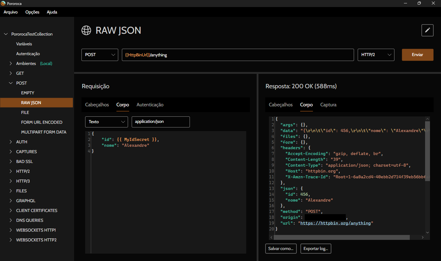This screenshot has width=441, height=261.
Task: Expand the HTTP/3 folder
Action: [x=11, y=181]
